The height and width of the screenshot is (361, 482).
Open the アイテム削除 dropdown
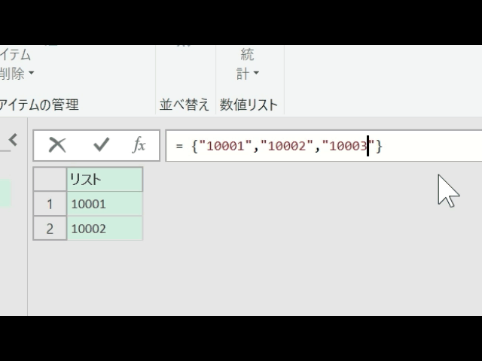coord(17,74)
